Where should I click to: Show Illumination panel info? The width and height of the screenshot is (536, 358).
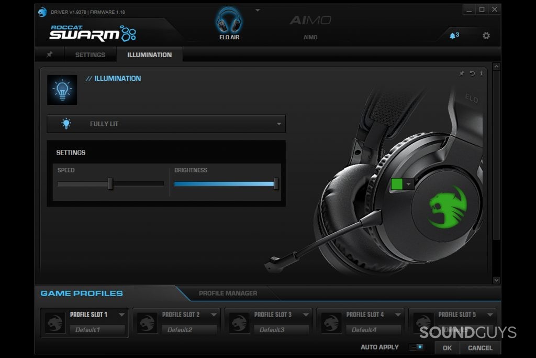(482, 73)
